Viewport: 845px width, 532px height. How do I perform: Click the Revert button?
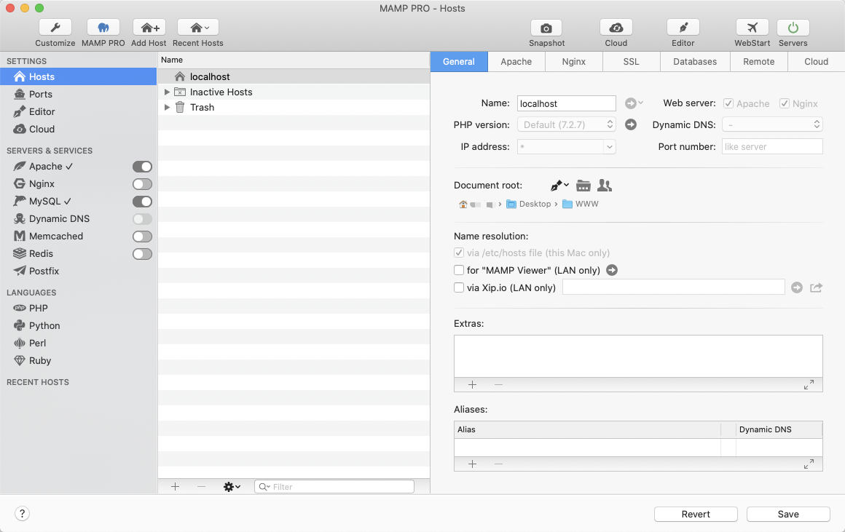[x=696, y=515]
